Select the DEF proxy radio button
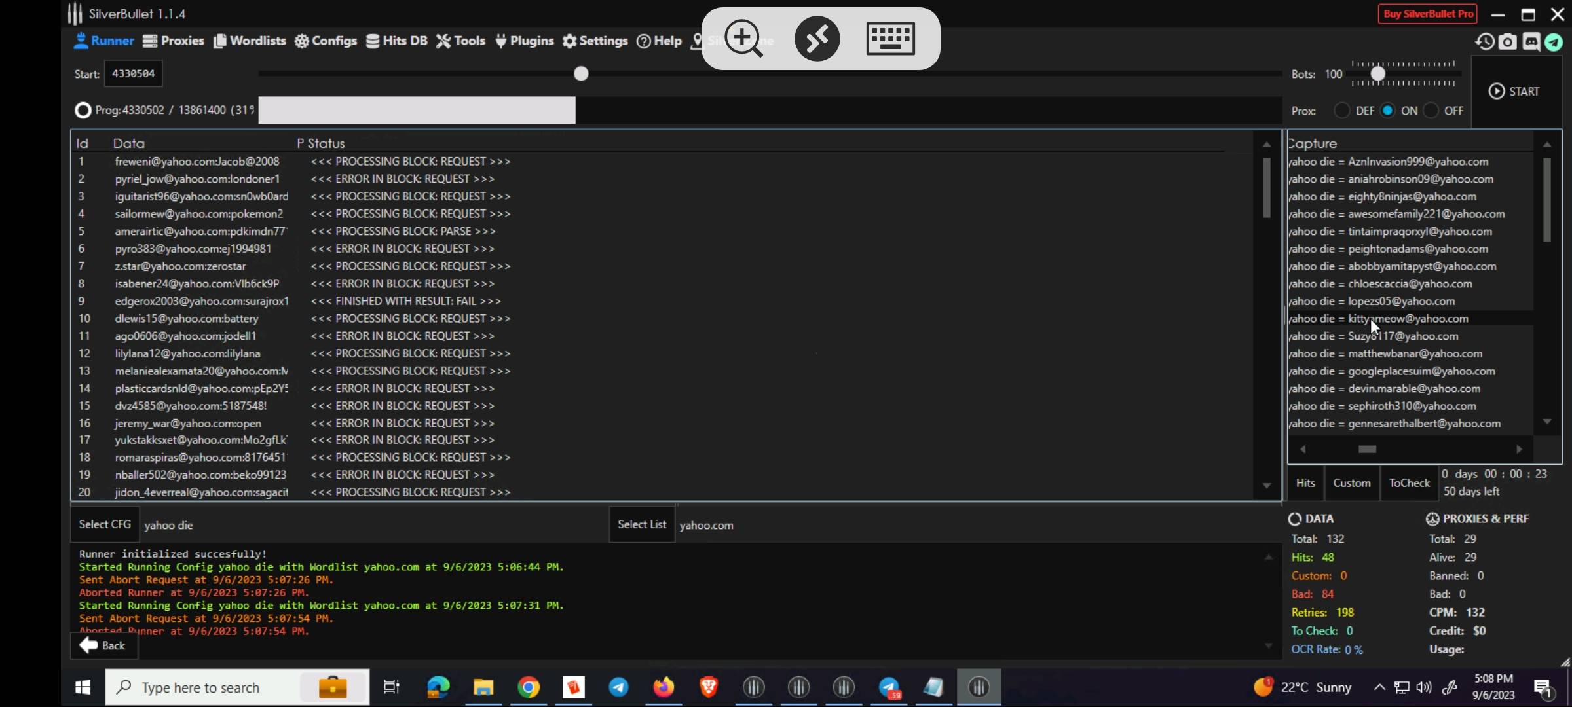This screenshot has height=707, width=1572. tap(1342, 111)
